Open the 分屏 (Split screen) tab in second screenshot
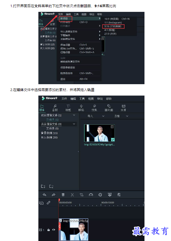This screenshot has width=171, height=241. 123,108
